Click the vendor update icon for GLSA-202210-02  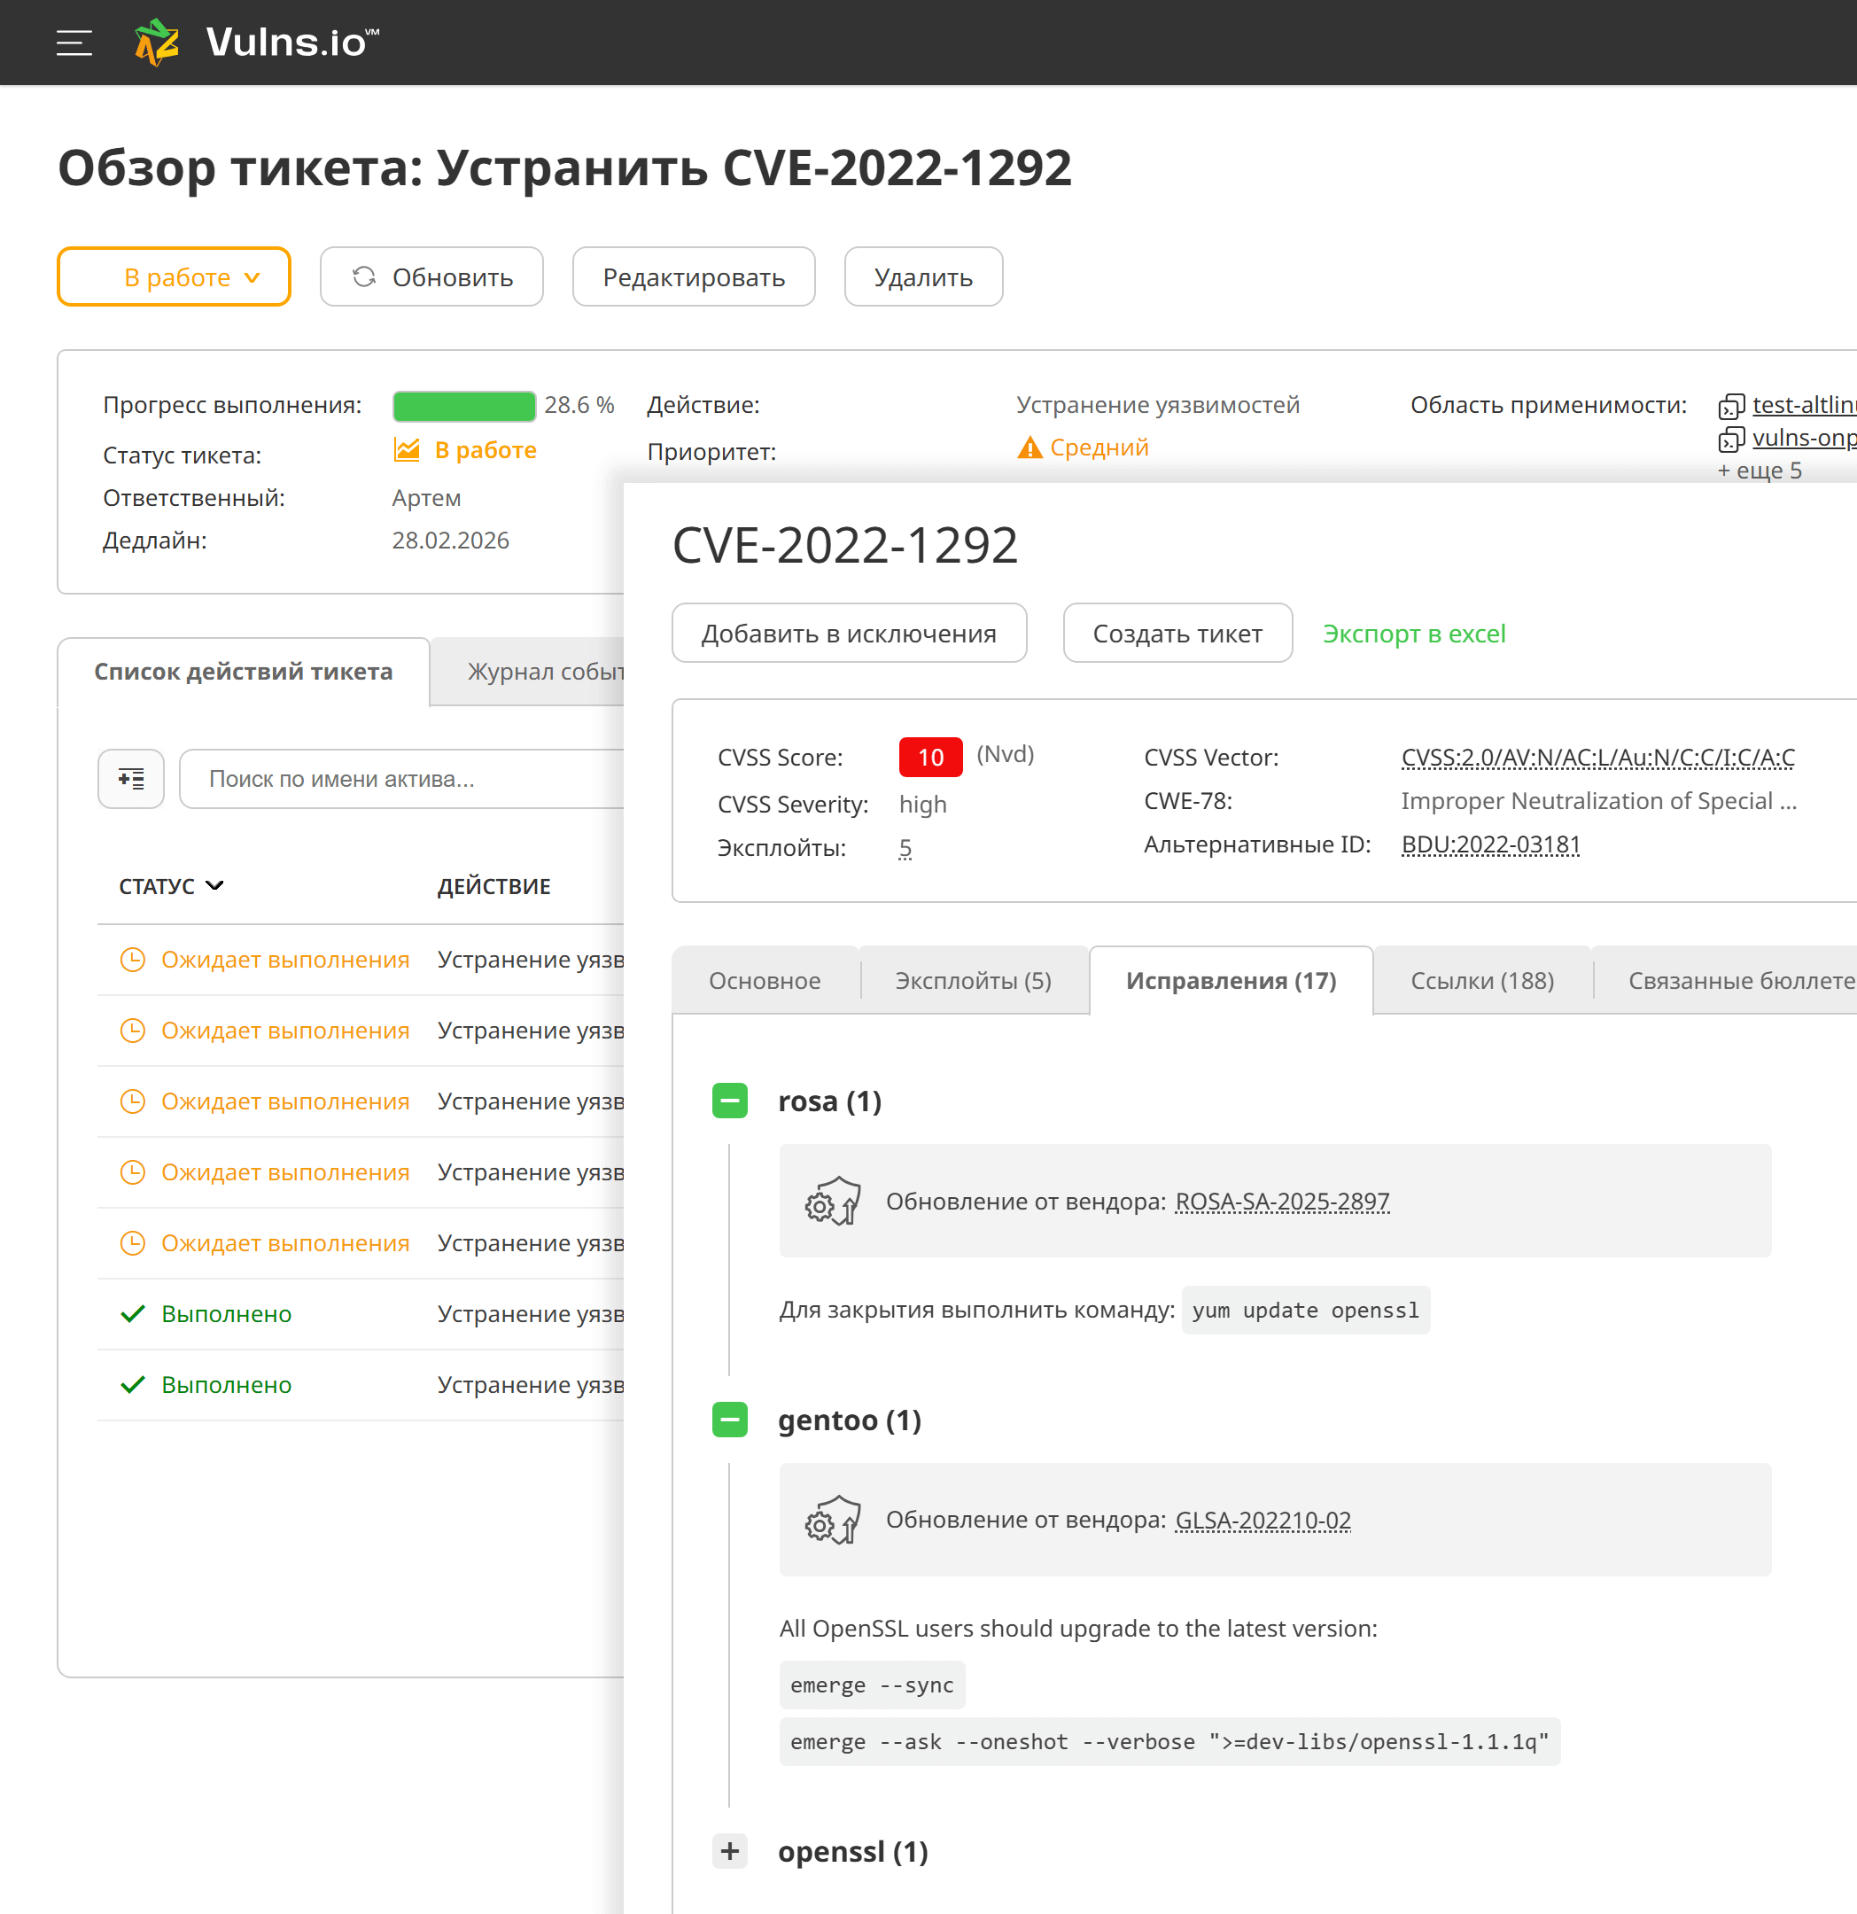[832, 1520]
